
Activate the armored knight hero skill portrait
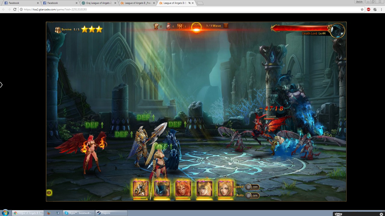140,189
